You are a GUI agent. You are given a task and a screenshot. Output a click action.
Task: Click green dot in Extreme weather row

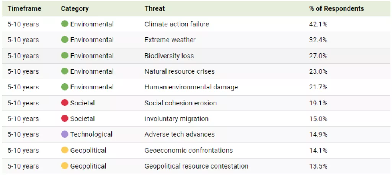point(65,40)
